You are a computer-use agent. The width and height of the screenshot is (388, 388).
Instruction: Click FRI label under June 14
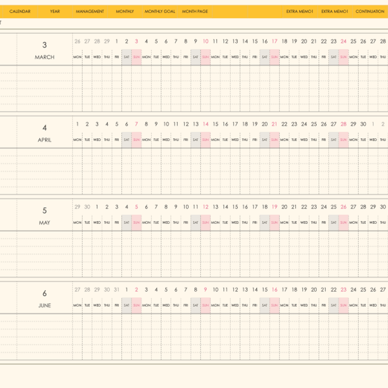point(255,305)
